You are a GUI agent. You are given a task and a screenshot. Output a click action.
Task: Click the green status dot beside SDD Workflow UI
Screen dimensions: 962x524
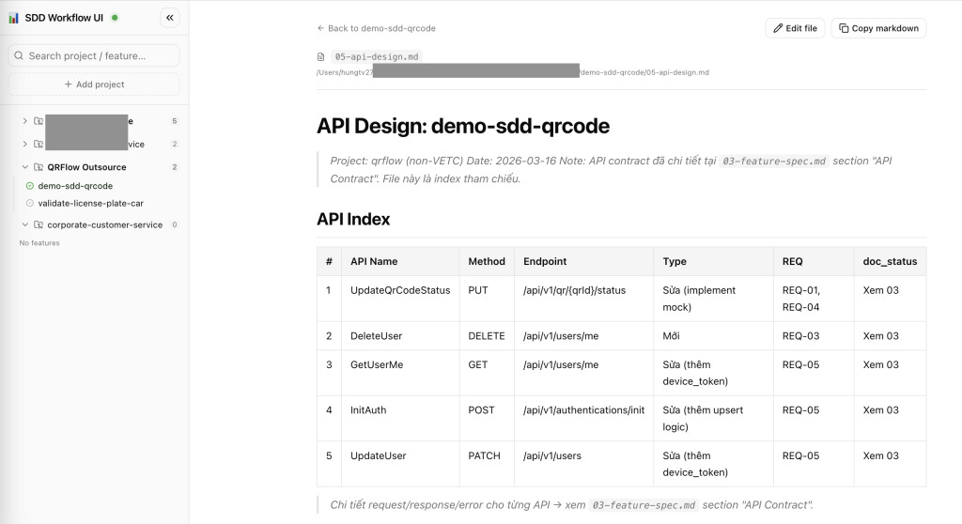tap(115, 18)
